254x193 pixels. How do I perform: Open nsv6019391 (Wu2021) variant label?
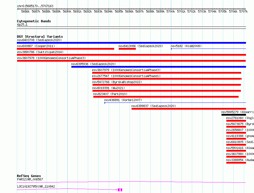[x=108, y=88]
